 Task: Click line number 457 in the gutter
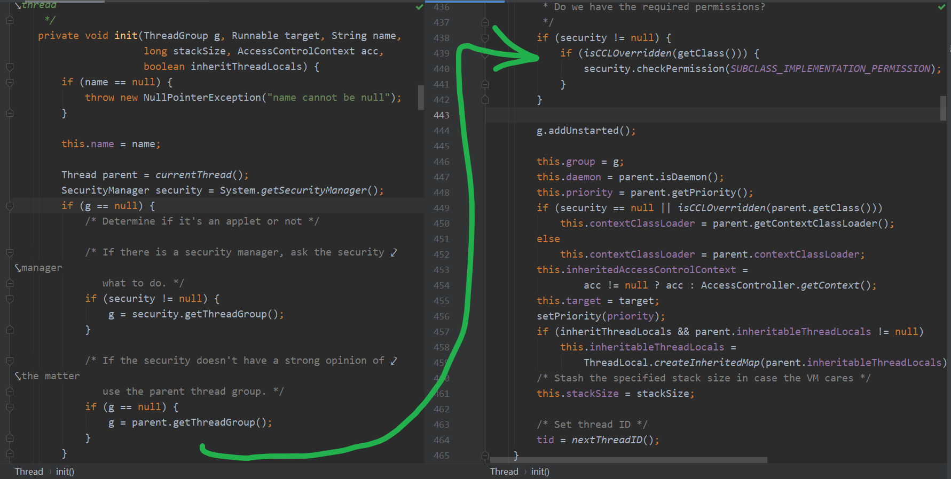[x=442, y=332]
